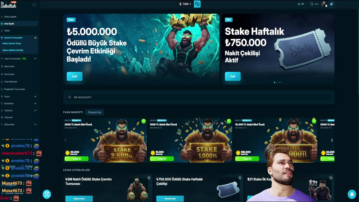
Task: Collapse Çevrim Turnuvaları section
Action: coord(35,38)
